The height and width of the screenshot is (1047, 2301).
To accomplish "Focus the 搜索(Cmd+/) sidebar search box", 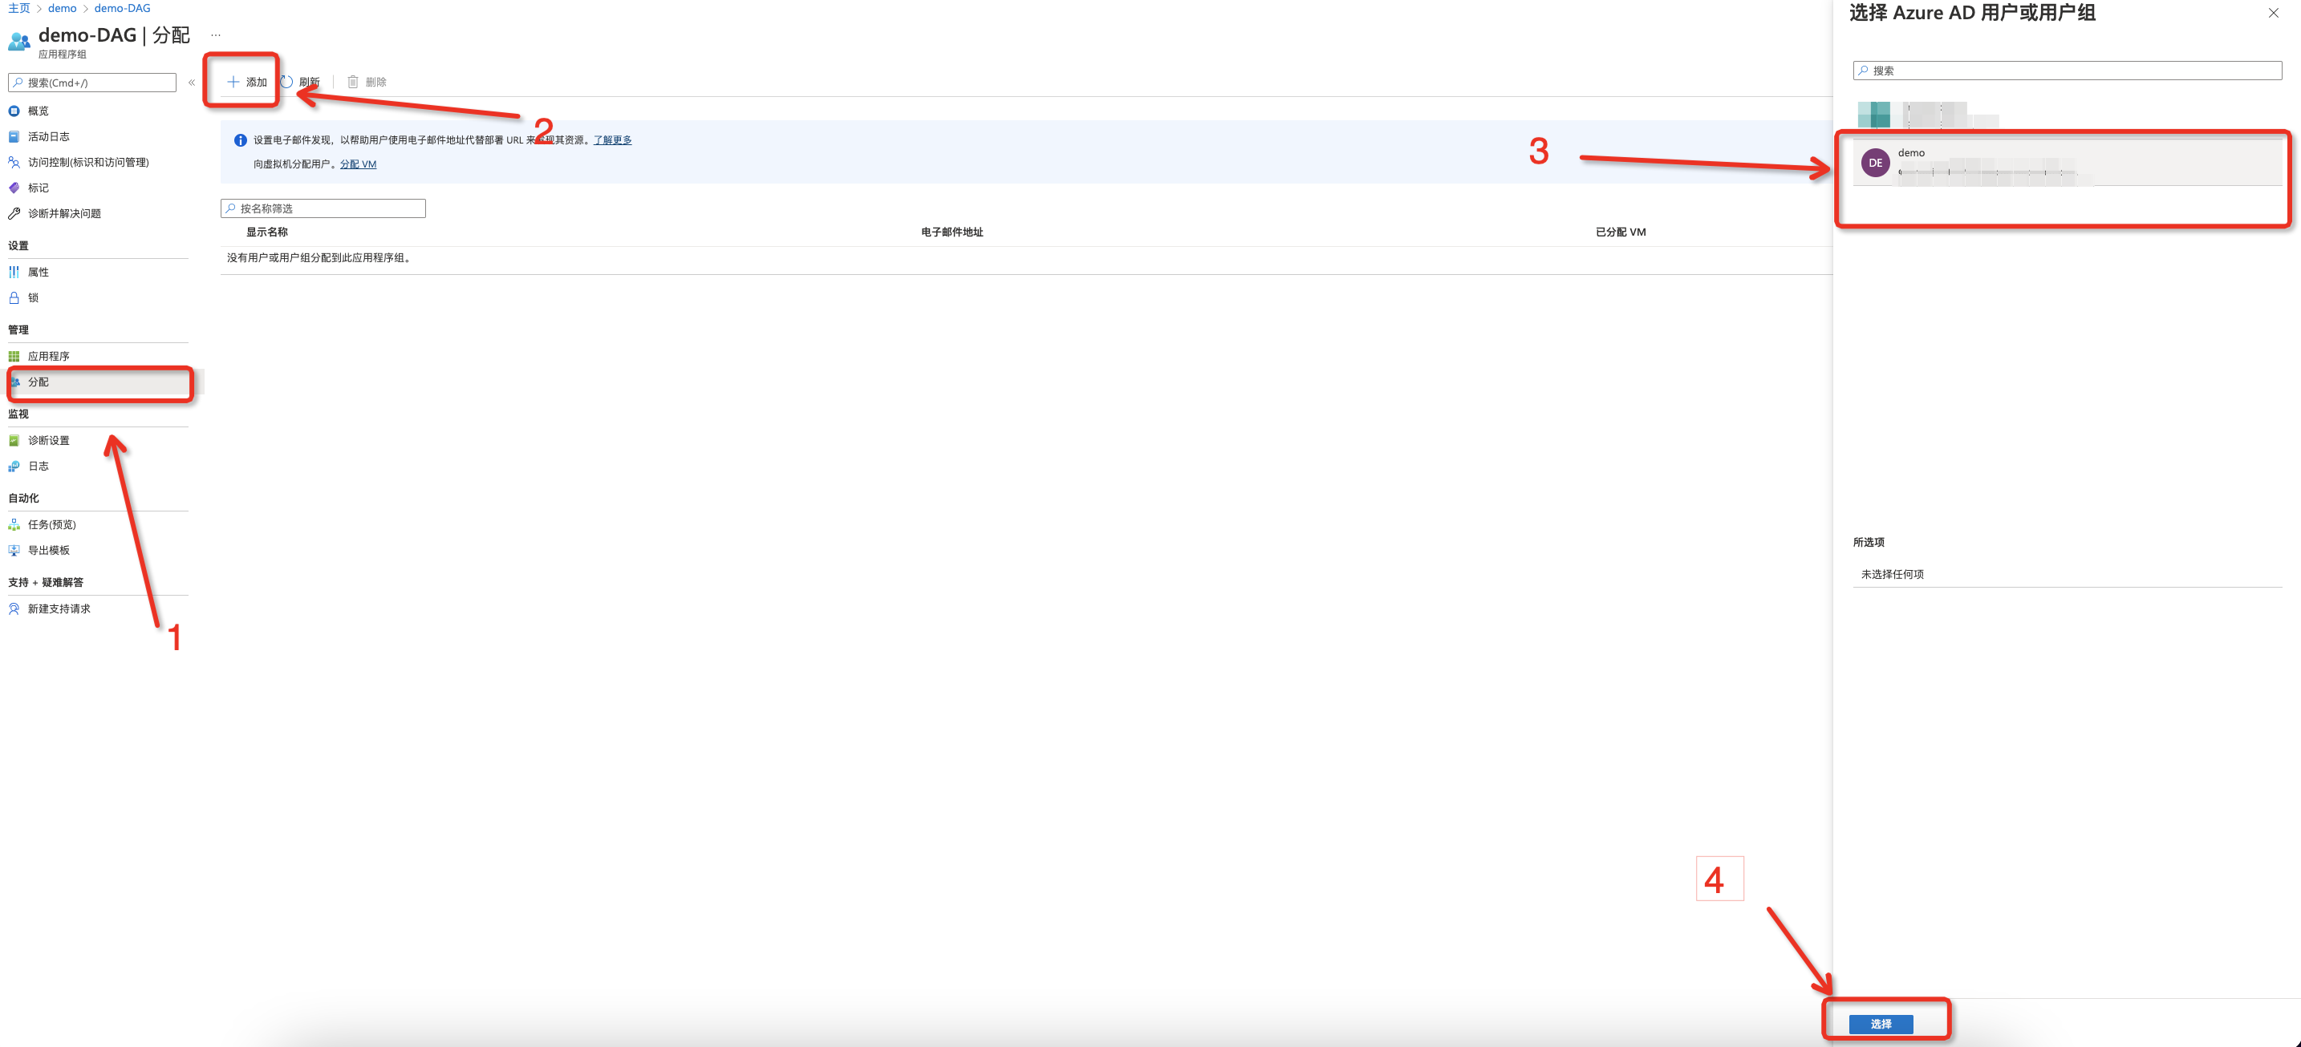I will pos(92,83).
